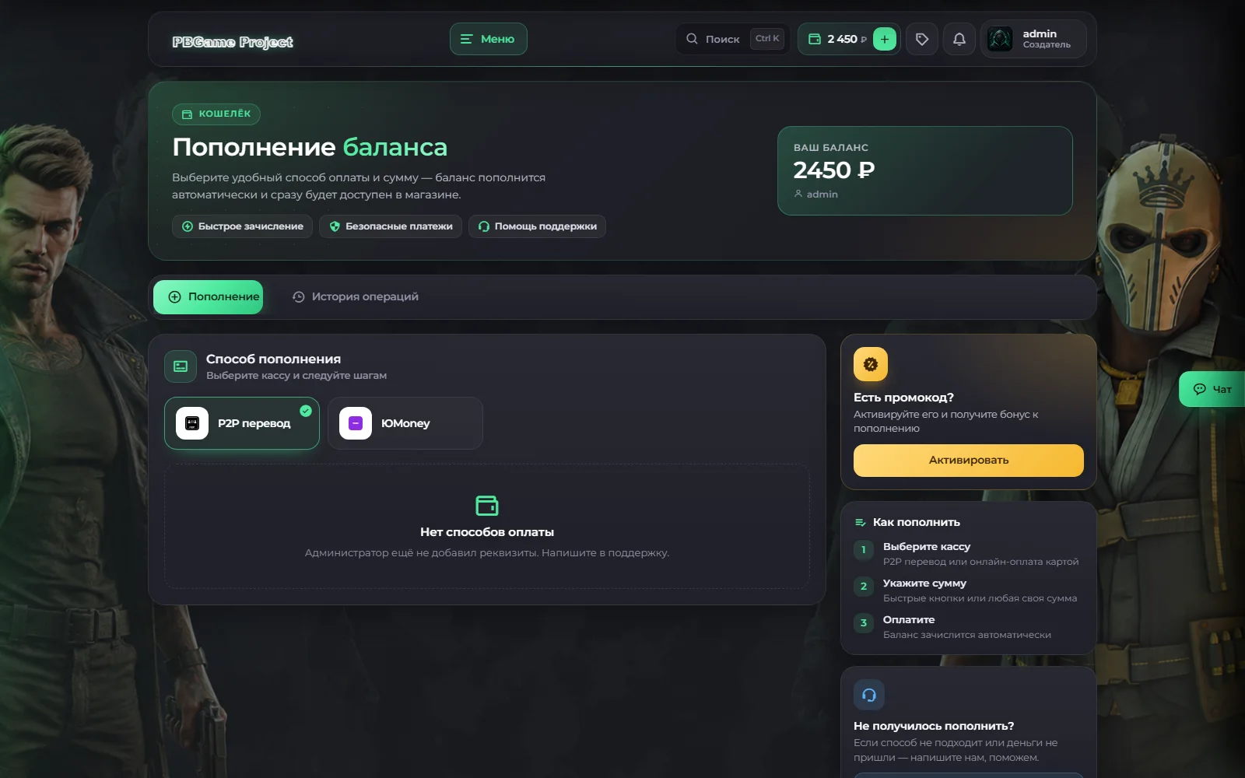Click the Помощь поддержки chip
The width and height of the screenshot is (1245, 778).
click(x=537, y=226)
